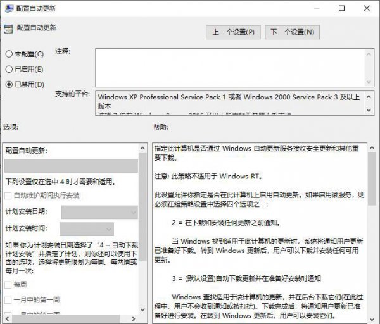Viewport: 380px width, 324px height.
Task: Click the '选项:' label
Action: click(11, 127)
